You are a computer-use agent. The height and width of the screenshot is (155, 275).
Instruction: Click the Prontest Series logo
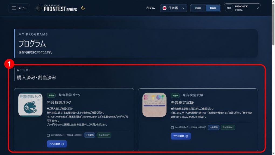56,8
